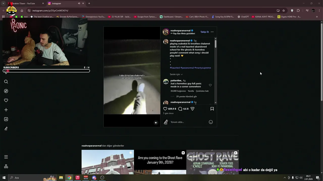Open the school building post thumbnail
This screenshot has width=323, height=181.
[x=108, y=162]
